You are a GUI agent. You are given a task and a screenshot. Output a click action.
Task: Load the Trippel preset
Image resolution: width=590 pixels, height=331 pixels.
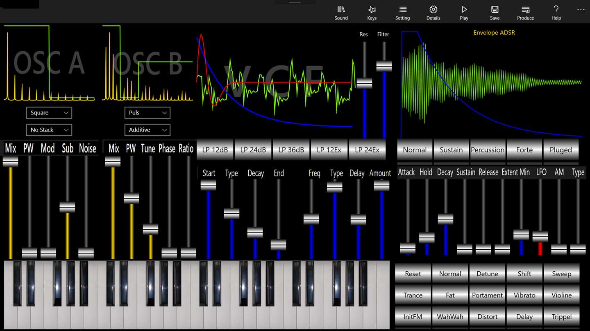(x=562, y=317)
